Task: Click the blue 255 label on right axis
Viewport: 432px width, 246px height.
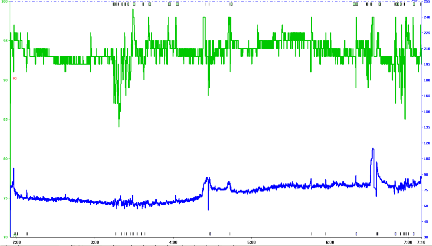Action: coord(427,2)
